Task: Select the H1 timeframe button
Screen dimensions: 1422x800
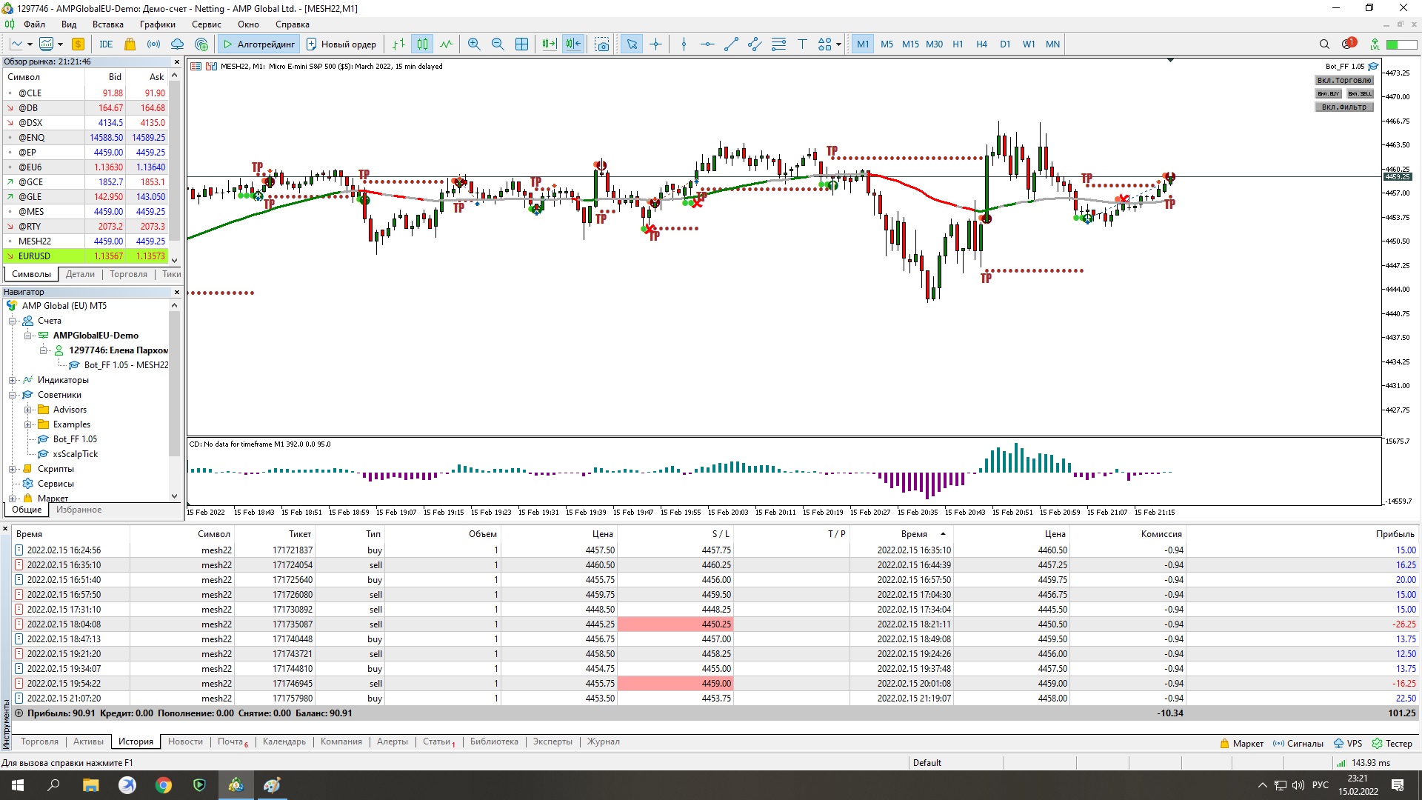Action: [958, 44]
